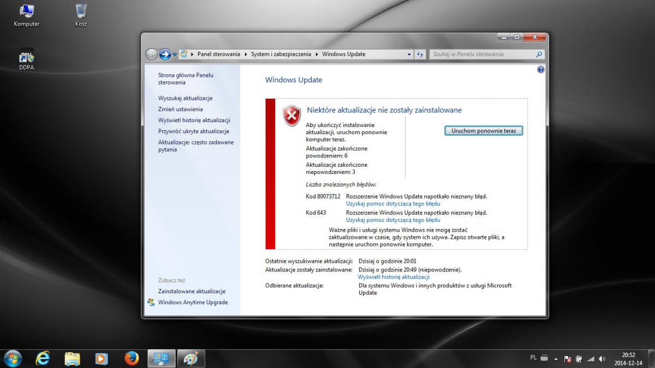Switch to the Paint taskbar button
The image size is (655, 368).
click(x=191, y=358)
